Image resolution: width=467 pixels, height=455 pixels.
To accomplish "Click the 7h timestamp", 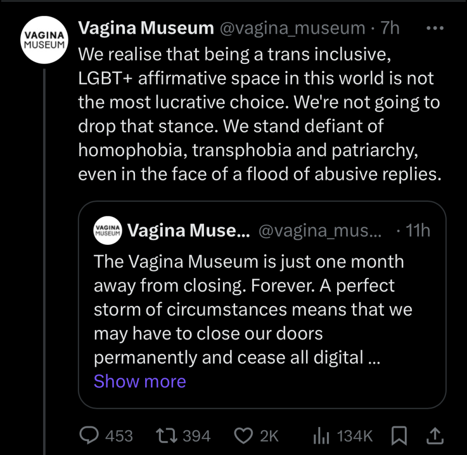I will 390,28.
